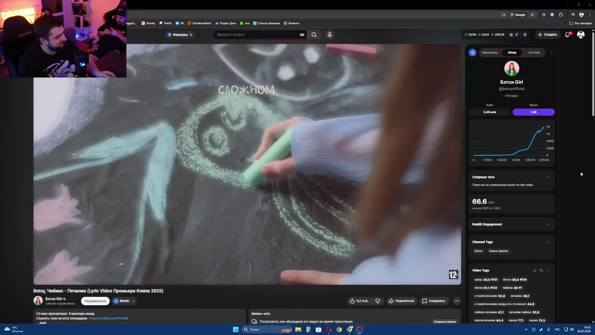Image resolution: width=595 pixels, height=335 pixels.
Task: Click the 66.6 SEO score
Action: pos(479,201)
